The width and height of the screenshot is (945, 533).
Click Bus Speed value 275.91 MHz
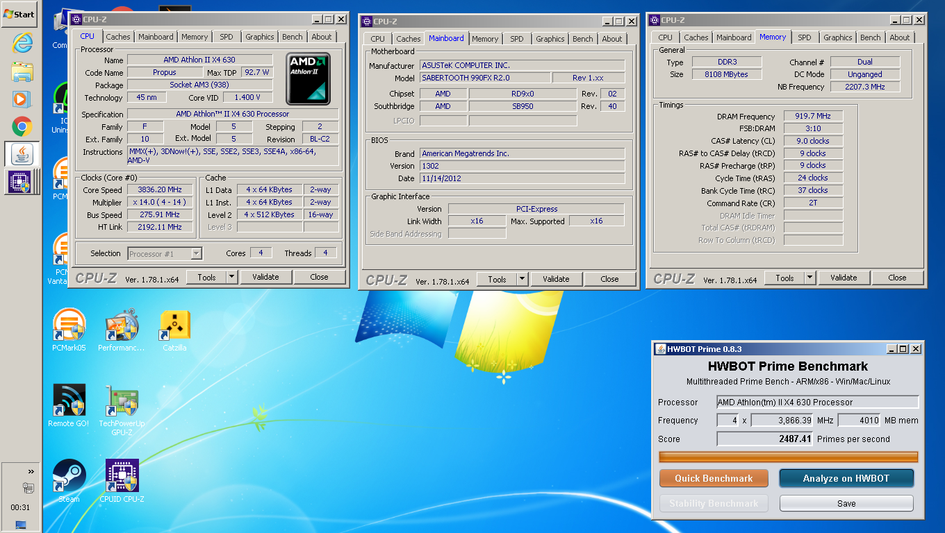click(x=160, y=214)
